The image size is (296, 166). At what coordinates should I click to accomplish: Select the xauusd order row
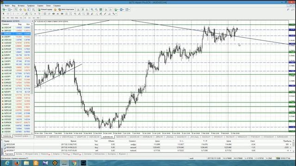[x=147, y=148]
